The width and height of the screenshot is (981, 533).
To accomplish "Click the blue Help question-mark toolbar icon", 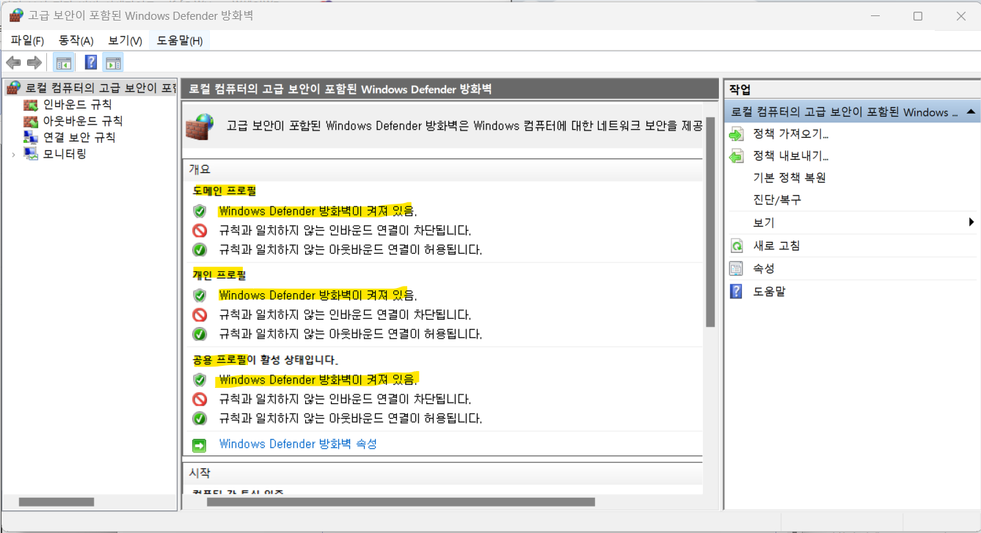I will 91,62.
